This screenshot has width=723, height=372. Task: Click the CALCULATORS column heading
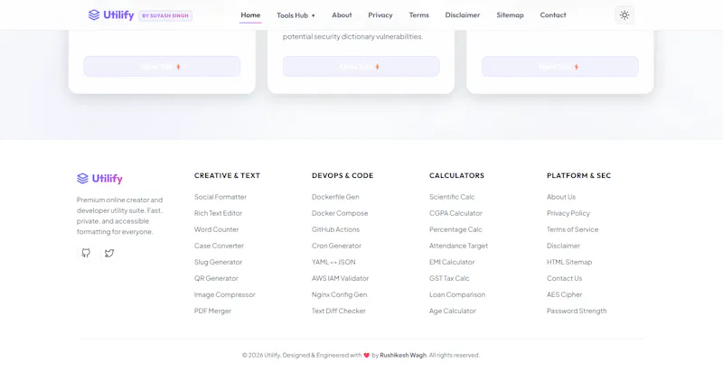click(x=456, y=175)
